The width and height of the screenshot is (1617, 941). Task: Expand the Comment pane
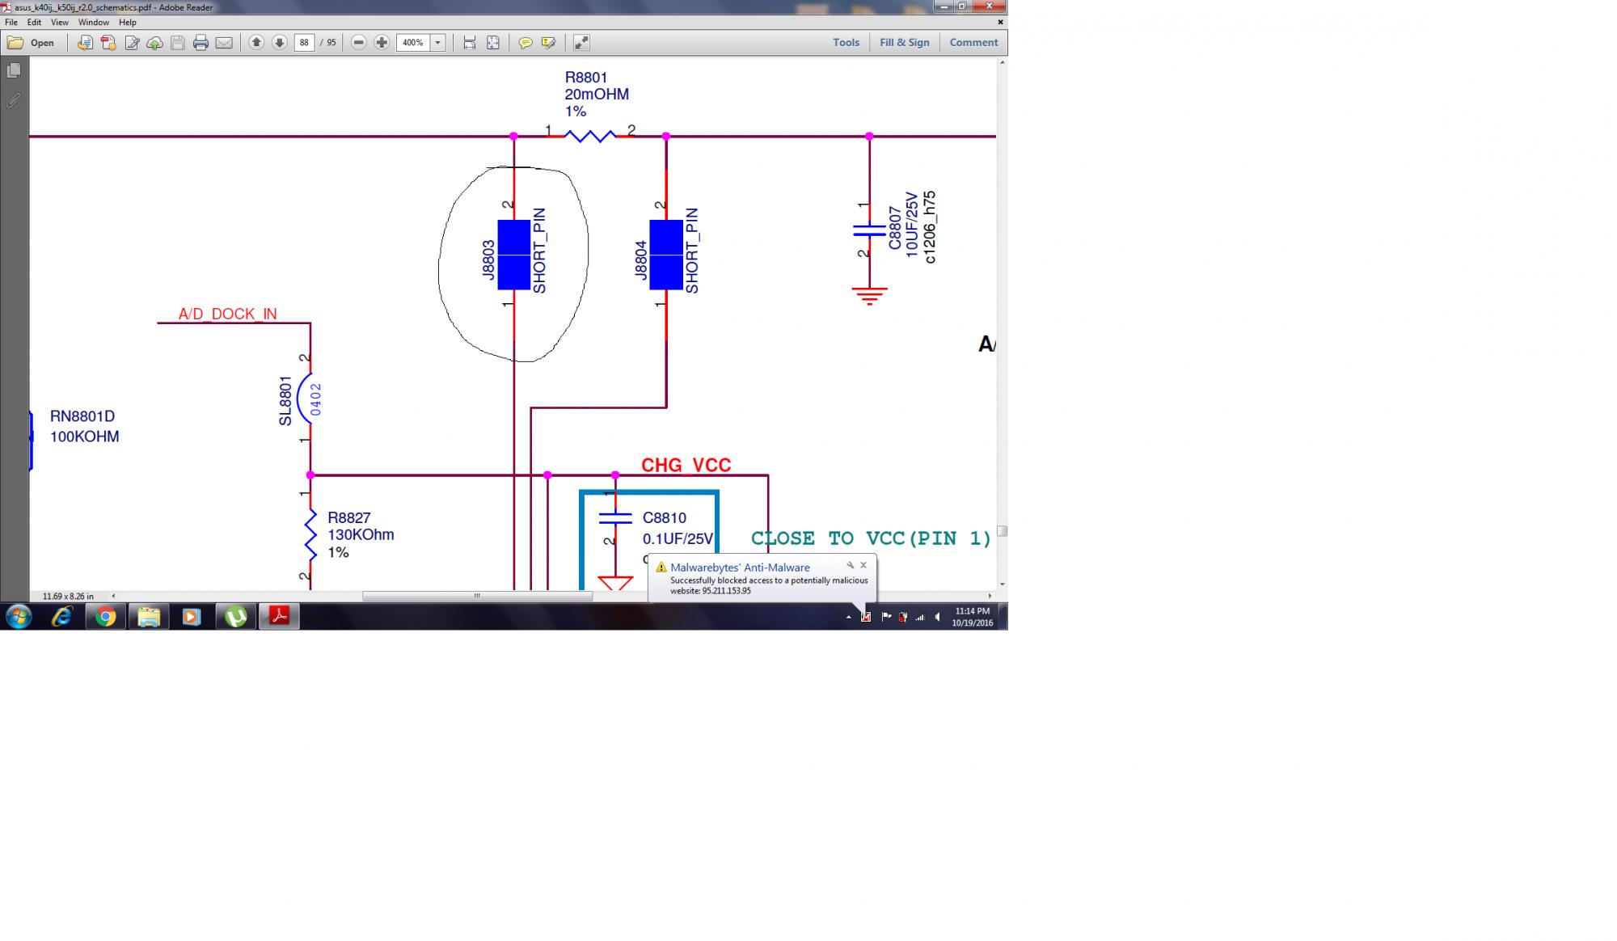point(973,43)
